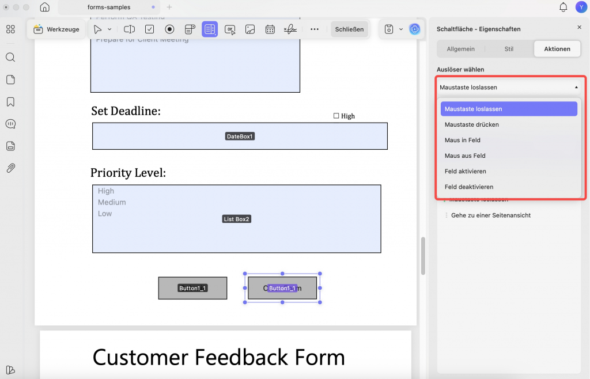
Task: Click the document vertical scrollbar thumb
Action: 423,256
